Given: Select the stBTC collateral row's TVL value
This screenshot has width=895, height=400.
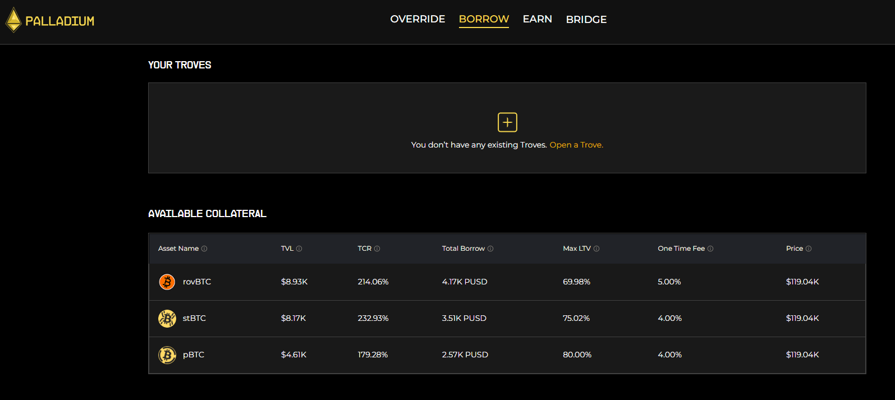Looking at the screenshot, I should [293, 318].
